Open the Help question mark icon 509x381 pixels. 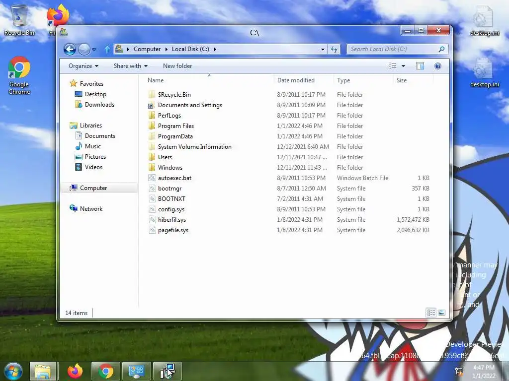click(438, 66)
